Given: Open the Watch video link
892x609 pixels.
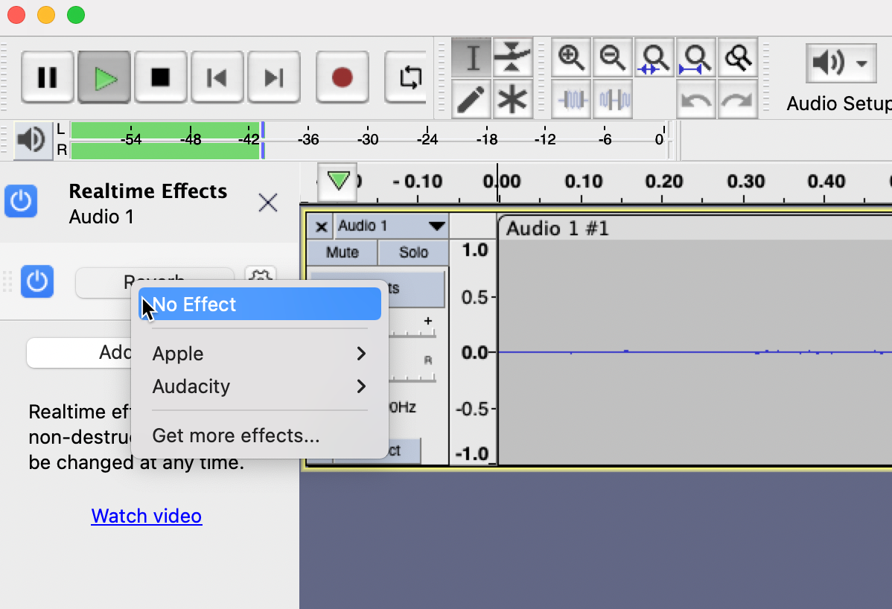Looking at the screenshot, I should tap(146, 515).
